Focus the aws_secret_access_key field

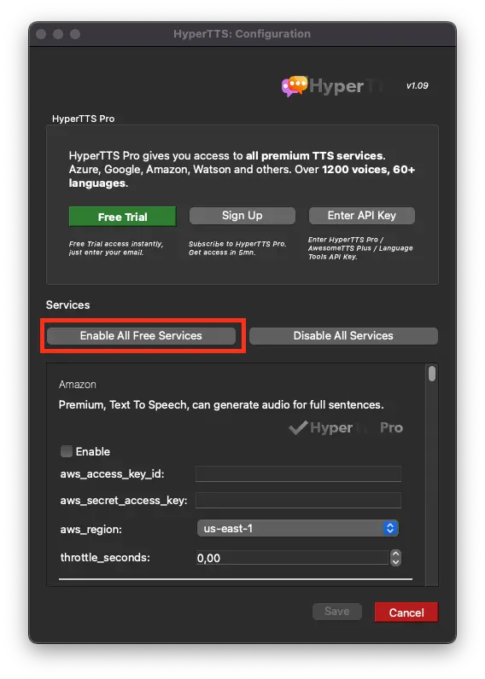[298, 500]
